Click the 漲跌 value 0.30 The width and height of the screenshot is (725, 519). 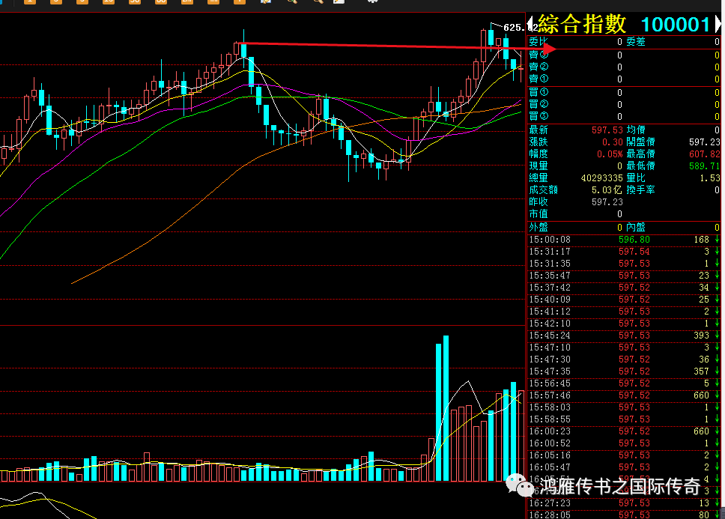[x=612, y=142]
